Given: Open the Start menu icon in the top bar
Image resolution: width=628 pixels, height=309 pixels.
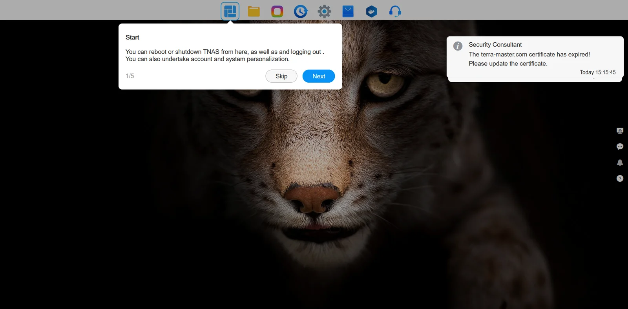Looking at the screenshot, I should point(230,11).
